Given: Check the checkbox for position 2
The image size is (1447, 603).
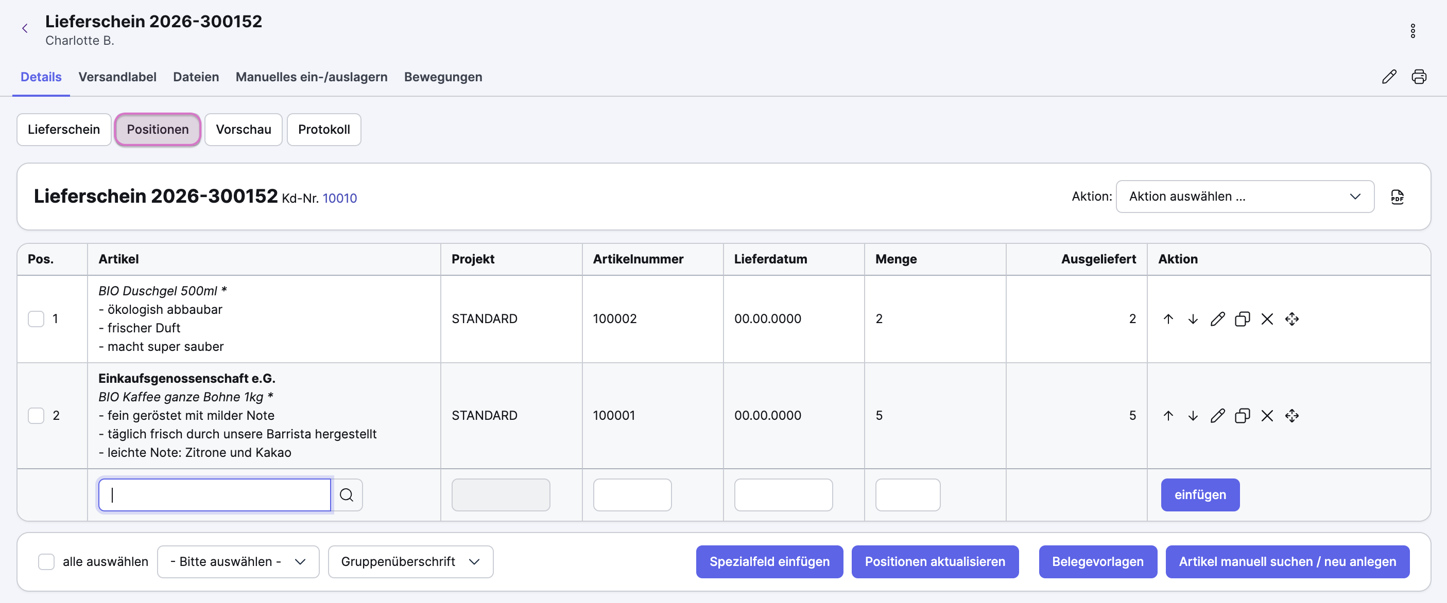Looking at the screenshot, I should 36,416.
